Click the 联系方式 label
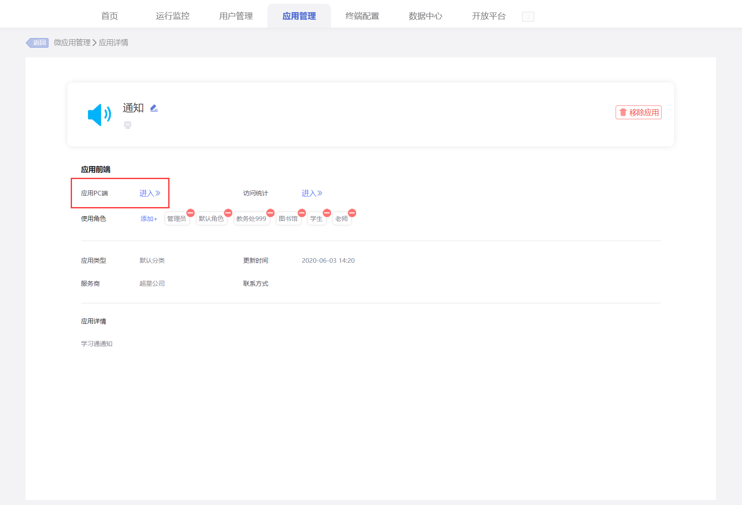This screenshot has height=505, width=742. (x=256, y=284)
